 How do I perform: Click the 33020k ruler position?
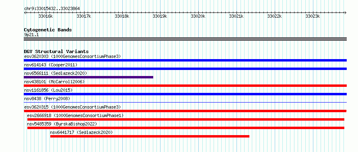pos(198,16)
